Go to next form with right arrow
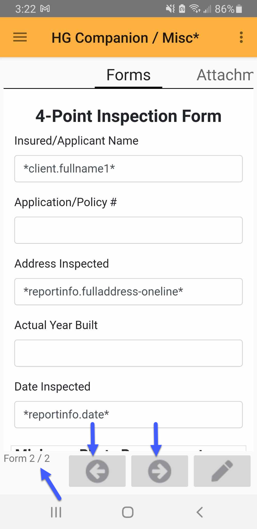The height and width of the screenshot is (529, 257). pos(159,471)
